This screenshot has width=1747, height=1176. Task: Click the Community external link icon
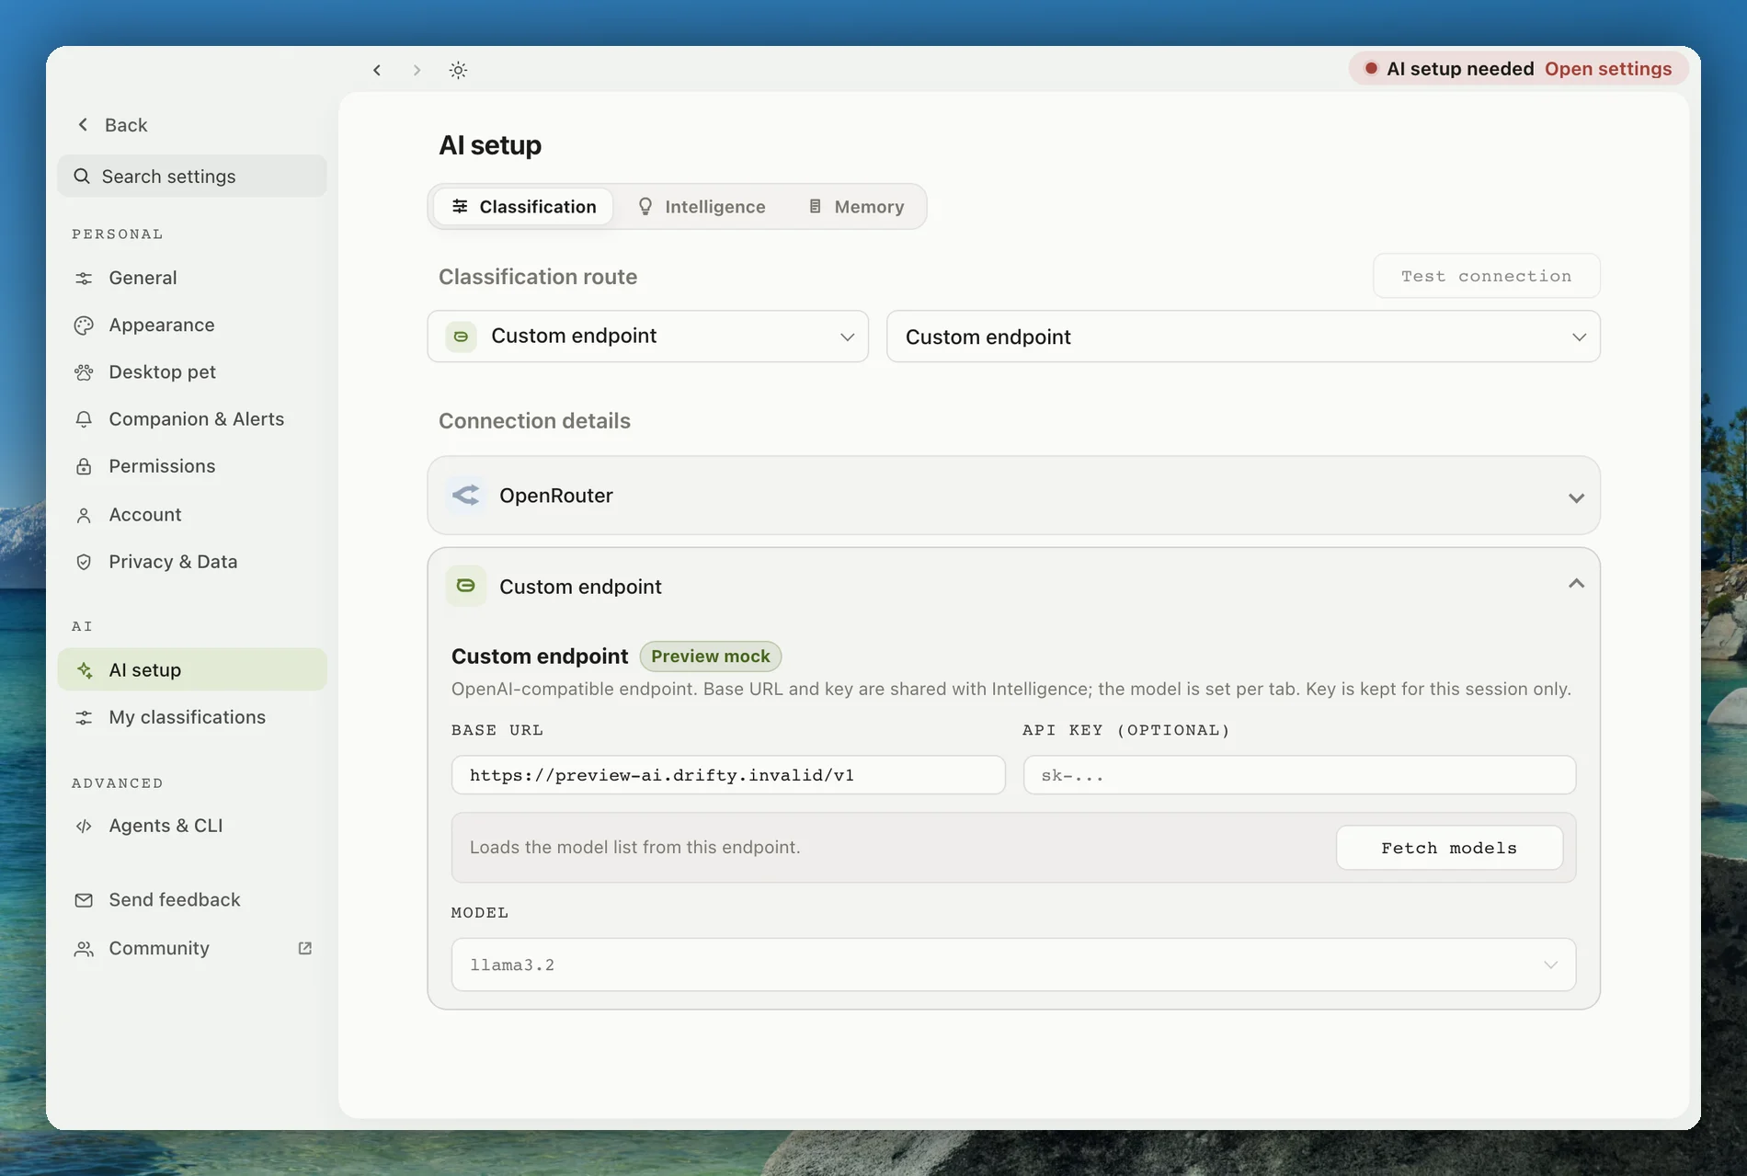pos(305,948)
